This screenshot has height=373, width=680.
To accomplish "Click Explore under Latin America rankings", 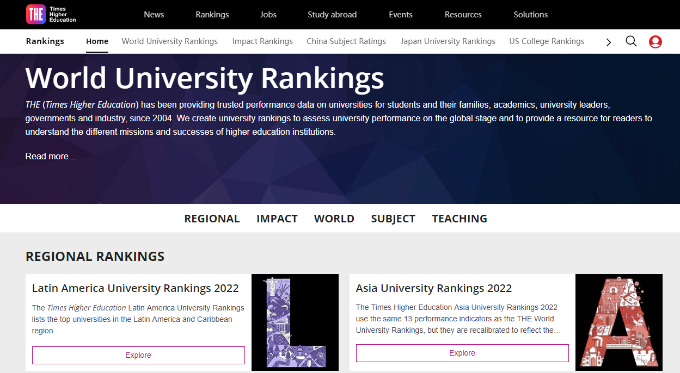I will coord(138,355).
